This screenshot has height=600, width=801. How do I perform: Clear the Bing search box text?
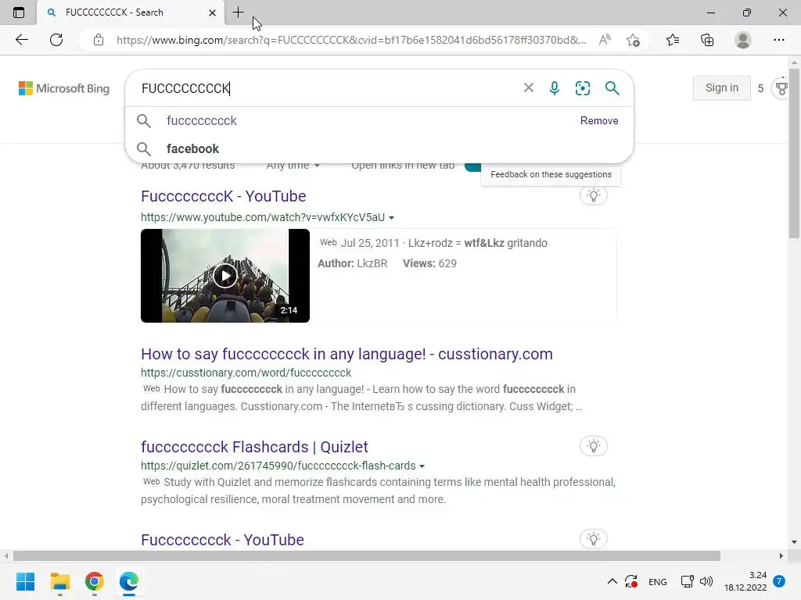coord(529,87)
